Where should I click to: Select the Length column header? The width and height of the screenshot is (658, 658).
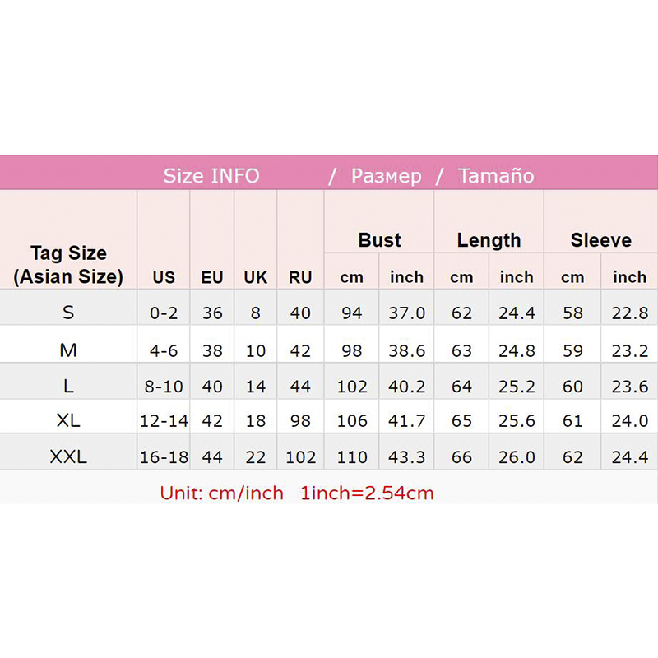click(x=489, y=240)
